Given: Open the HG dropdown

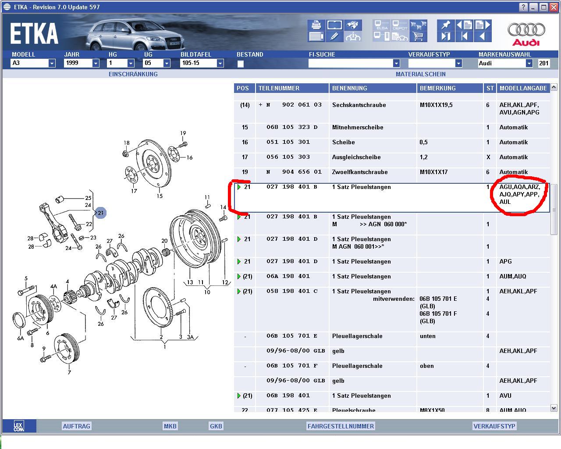Looking at the screenshot, I should 131,63.
